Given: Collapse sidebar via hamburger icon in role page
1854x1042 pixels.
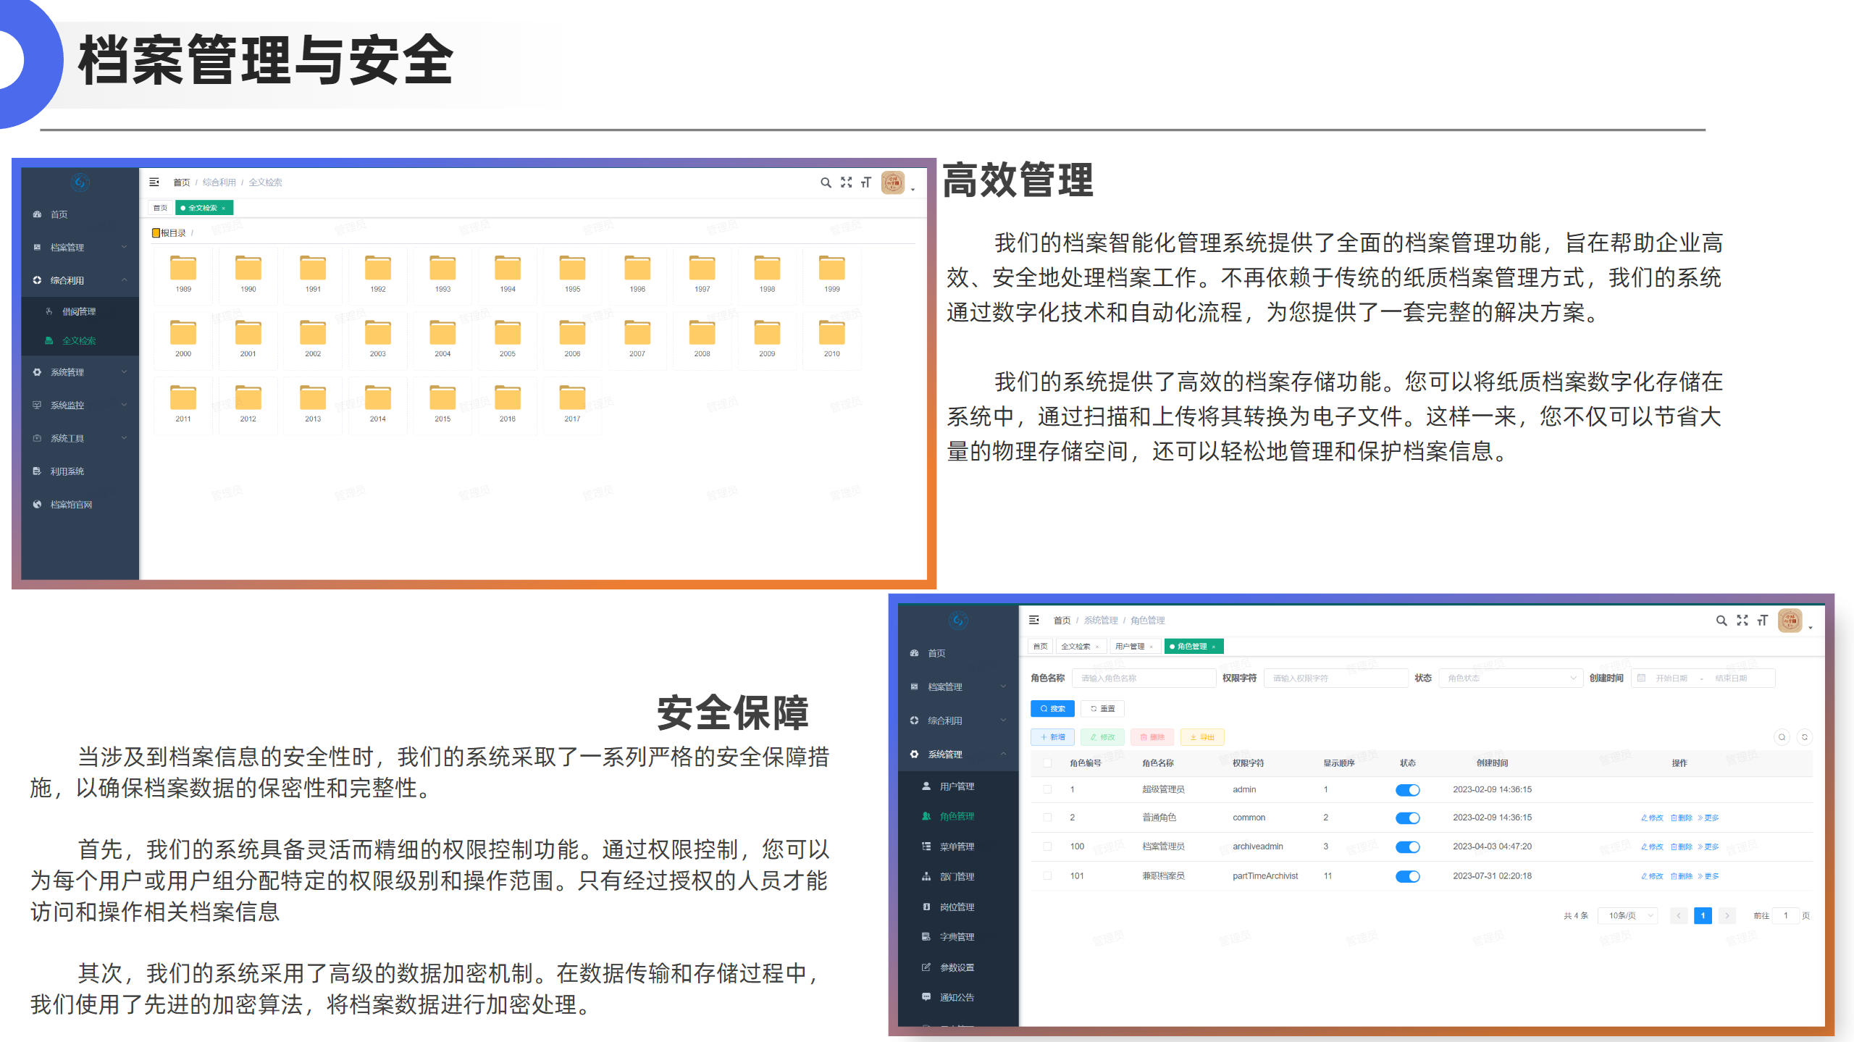Looking at the screenshot, I should click(1033, 621).
